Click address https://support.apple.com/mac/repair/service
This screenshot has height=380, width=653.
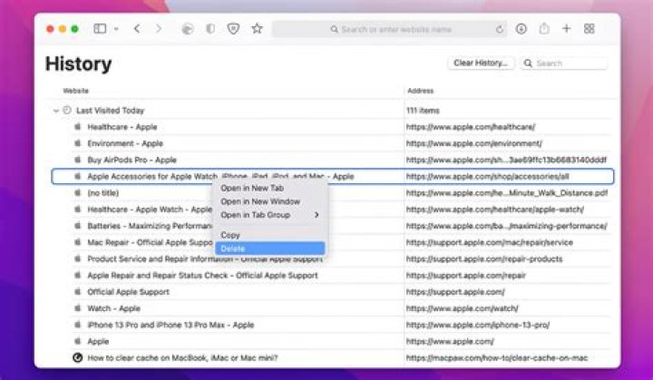490,242
